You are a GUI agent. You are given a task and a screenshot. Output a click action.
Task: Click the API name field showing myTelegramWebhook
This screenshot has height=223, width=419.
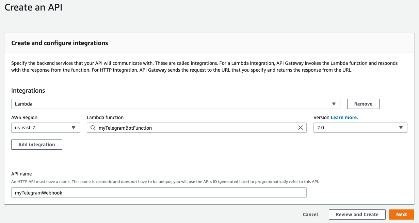pos(159,192)
